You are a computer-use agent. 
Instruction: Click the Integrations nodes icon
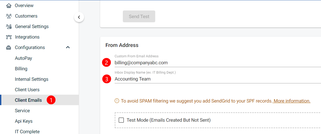[9, 37]
